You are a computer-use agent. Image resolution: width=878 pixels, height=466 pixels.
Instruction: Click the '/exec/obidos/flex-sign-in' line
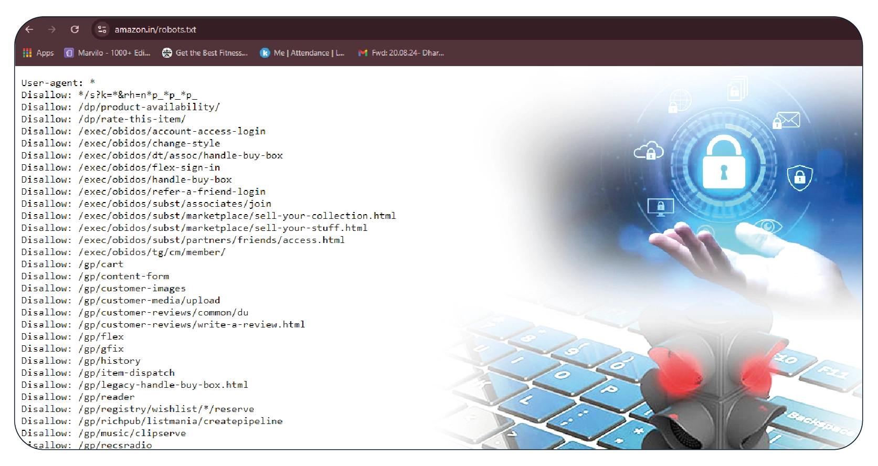pos(121,167)
